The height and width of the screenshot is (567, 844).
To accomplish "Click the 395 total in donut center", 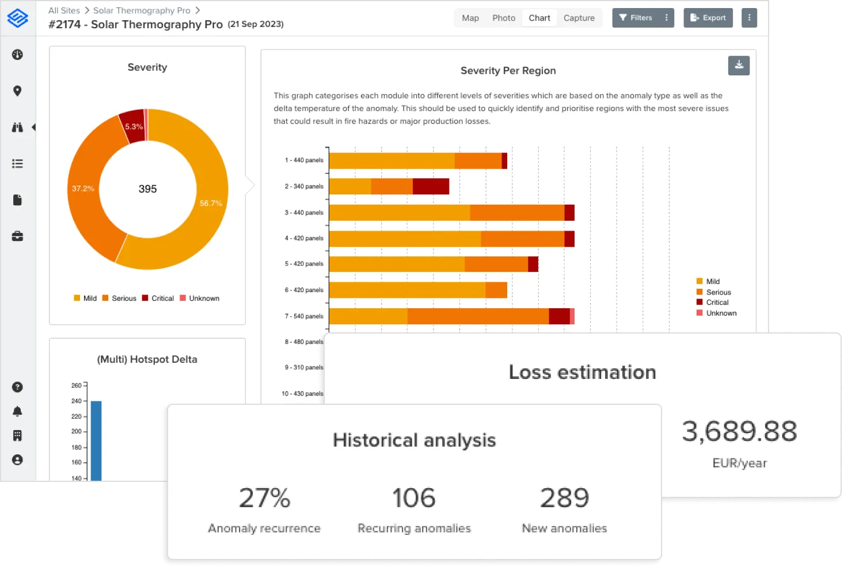I will [148, 189].
